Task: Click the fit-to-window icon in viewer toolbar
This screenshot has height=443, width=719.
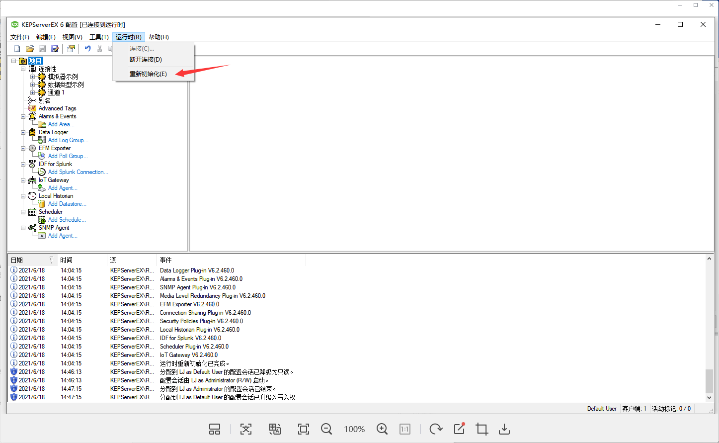Action: 304,429
